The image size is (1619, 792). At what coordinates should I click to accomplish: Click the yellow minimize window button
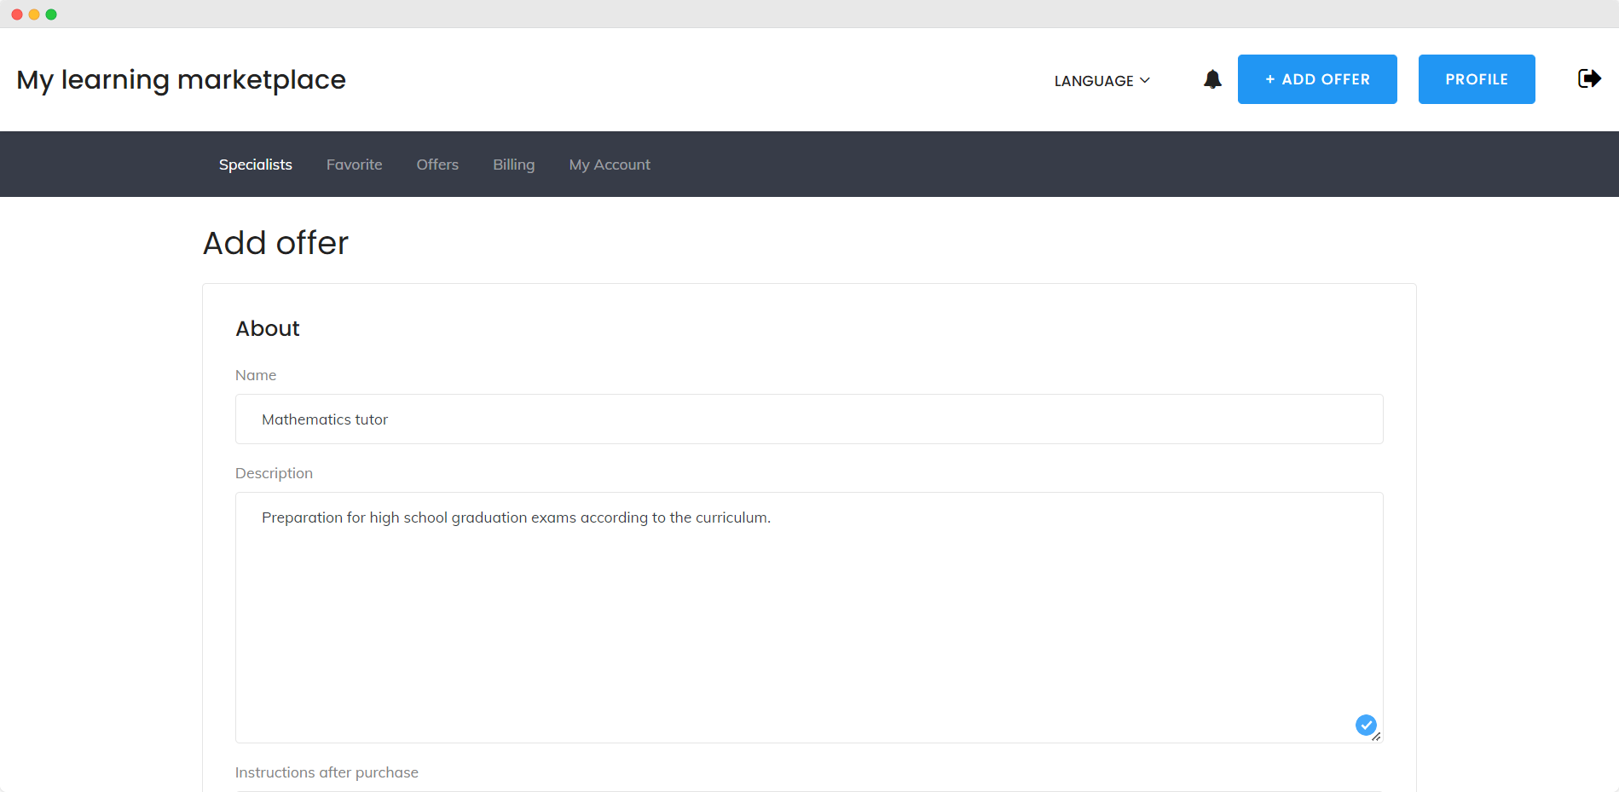[x=34, y=14]
